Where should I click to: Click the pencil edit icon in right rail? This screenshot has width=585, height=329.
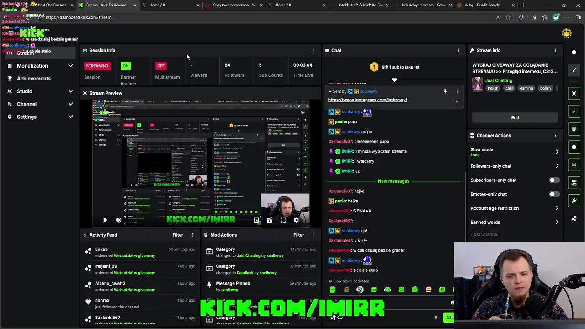click(574, 70)
